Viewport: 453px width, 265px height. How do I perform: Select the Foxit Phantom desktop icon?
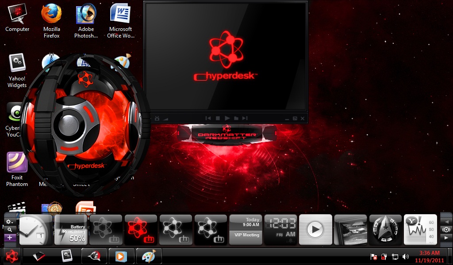(17, 170)
